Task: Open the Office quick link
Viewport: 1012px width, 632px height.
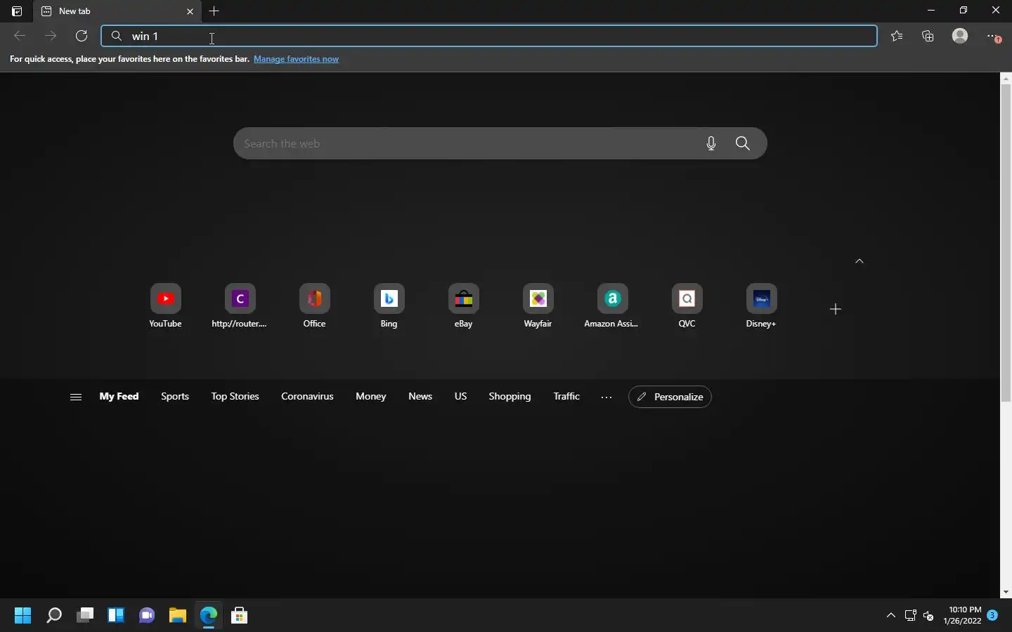Action: [314, 306]
